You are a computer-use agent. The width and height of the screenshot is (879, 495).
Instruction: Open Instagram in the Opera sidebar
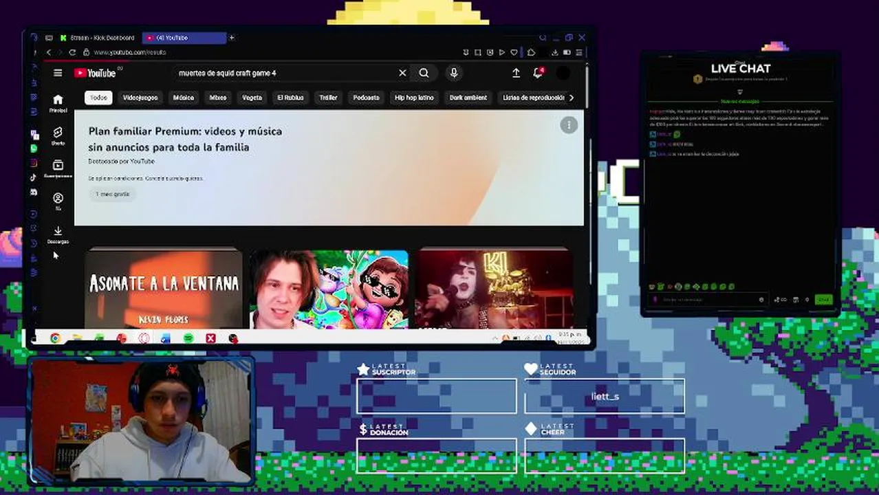pyautogui.click(x=34, y=163)
